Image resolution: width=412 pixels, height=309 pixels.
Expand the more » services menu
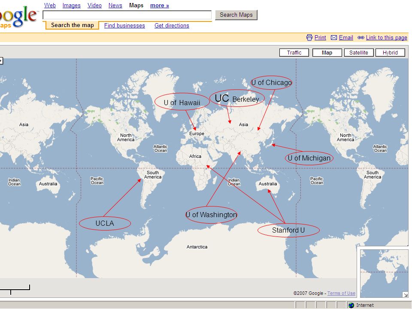click(x=160, y=5)
